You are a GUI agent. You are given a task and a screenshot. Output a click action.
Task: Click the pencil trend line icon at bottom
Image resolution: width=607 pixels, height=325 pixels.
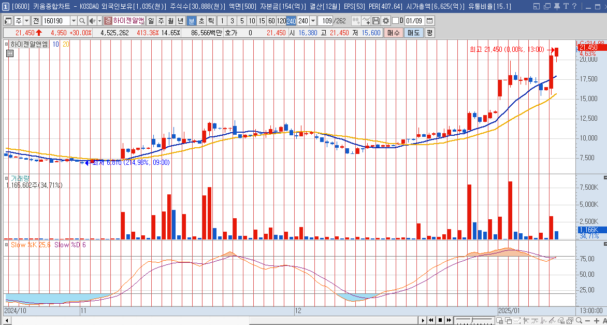tap(552, 320)
